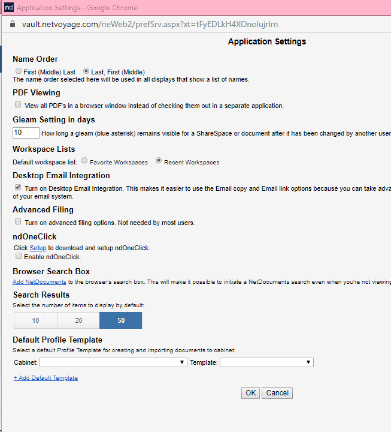Click the Gleam Setting days input field
The height and width of the screenshot is (432, 391).
[x=26, y=133]
